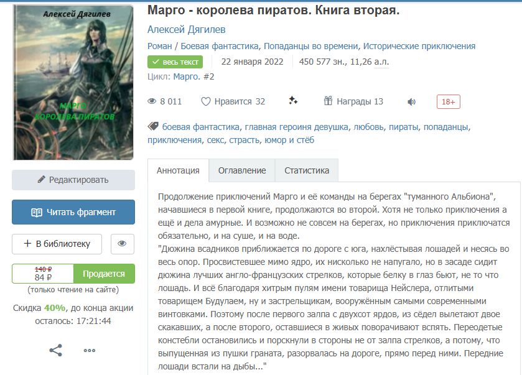Screen dimensions: 522x375
Task: Click the heart icon to like the book
Action: 206,101
